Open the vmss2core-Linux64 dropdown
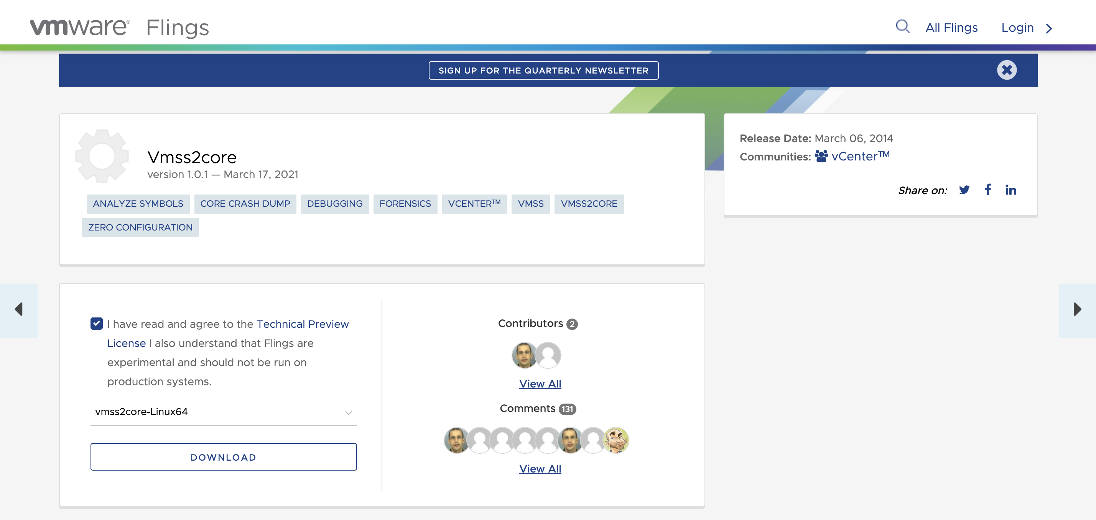 coord(223,412)
